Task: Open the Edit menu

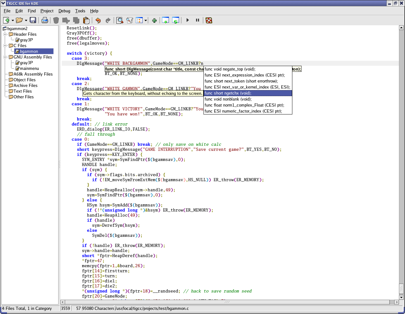Action: coord(19,11)
